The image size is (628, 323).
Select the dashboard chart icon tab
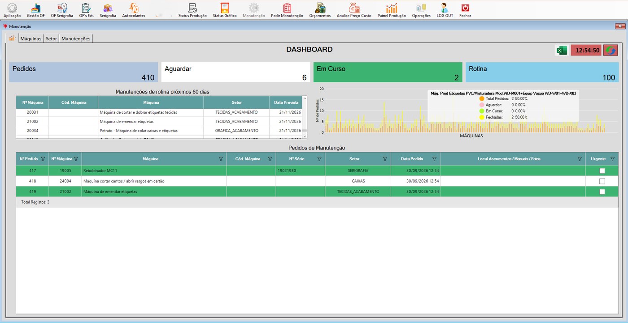coord(12,38)
